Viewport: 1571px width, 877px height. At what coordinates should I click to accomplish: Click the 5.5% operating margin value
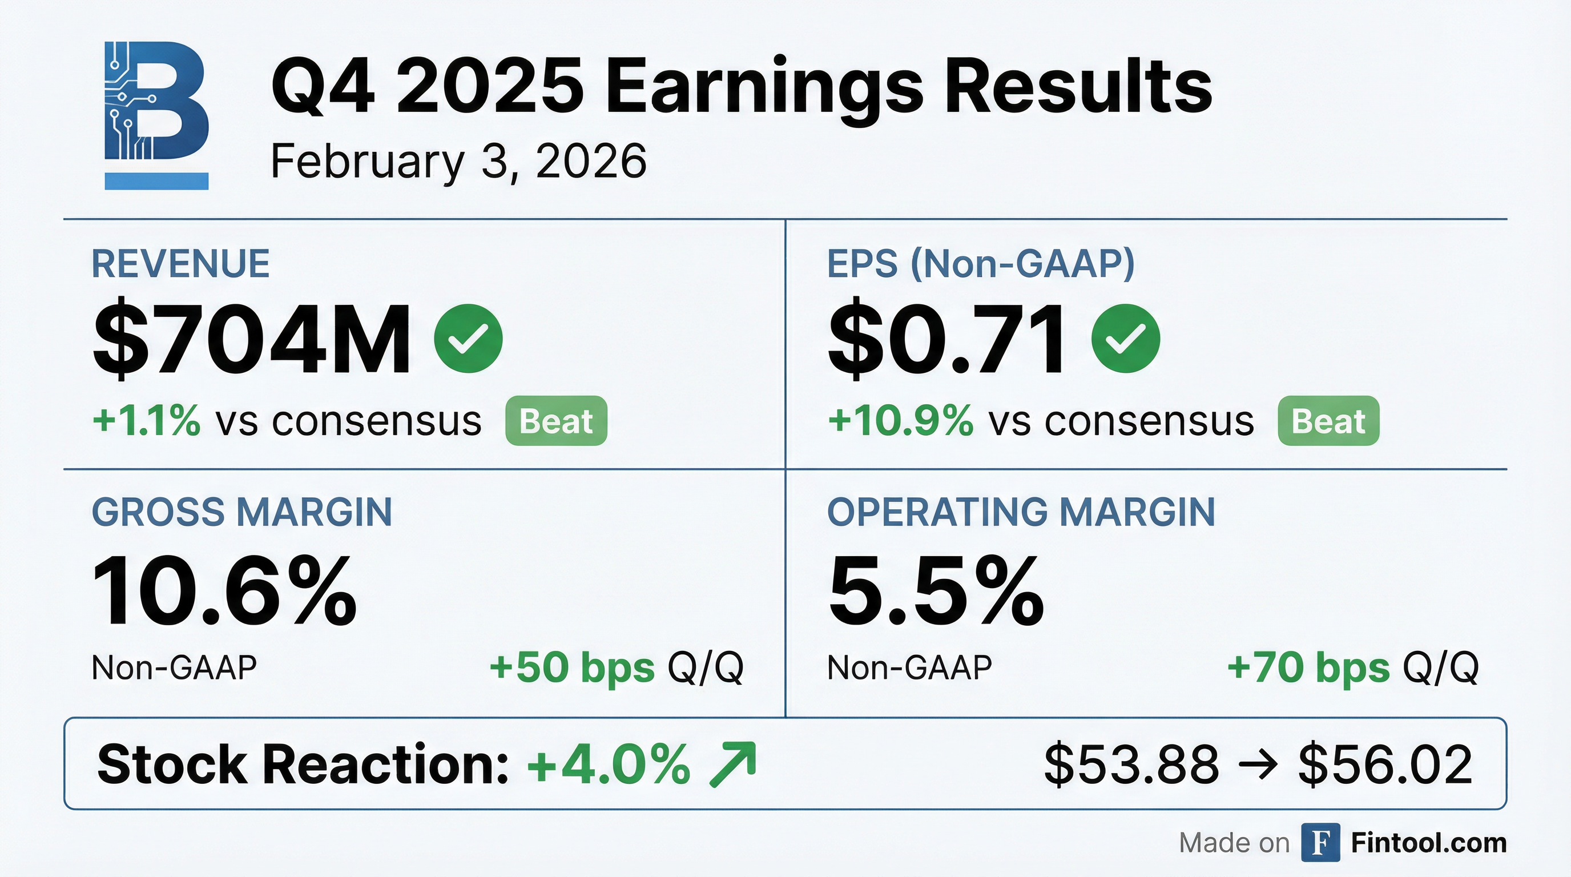coord(936,591)
